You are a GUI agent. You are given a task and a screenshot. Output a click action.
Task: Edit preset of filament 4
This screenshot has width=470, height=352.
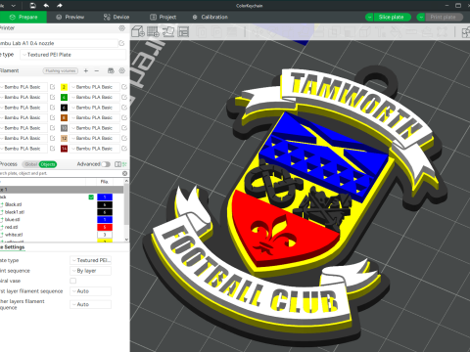(124, 97)
